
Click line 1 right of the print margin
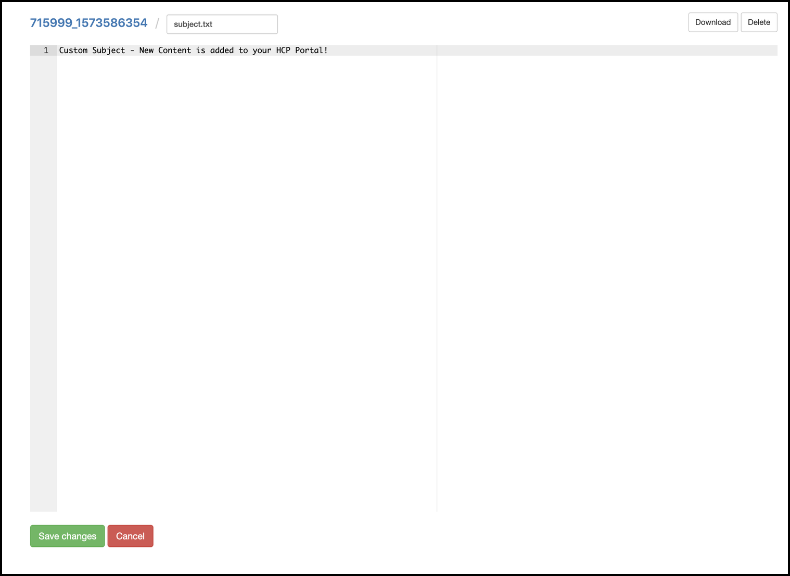604,50
